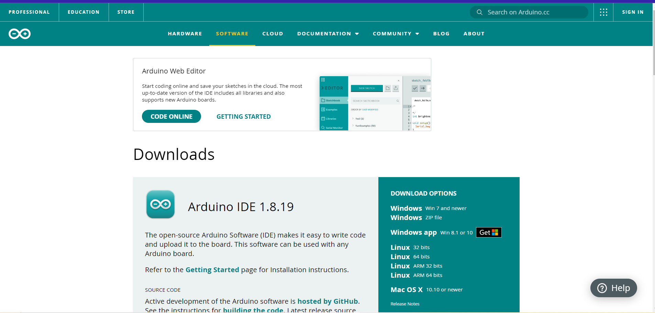The image size is (655, 313).
Task: Click the Sign In button
Action: click(x=633, y=12)
